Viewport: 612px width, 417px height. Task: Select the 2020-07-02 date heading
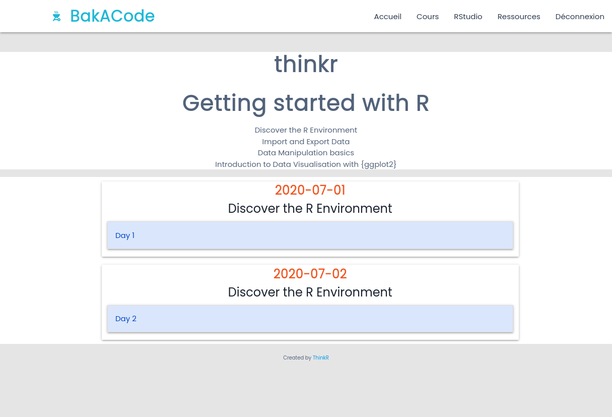pos(310,274)
